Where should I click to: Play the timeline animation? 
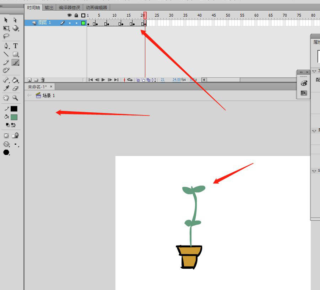click(103, 80)
